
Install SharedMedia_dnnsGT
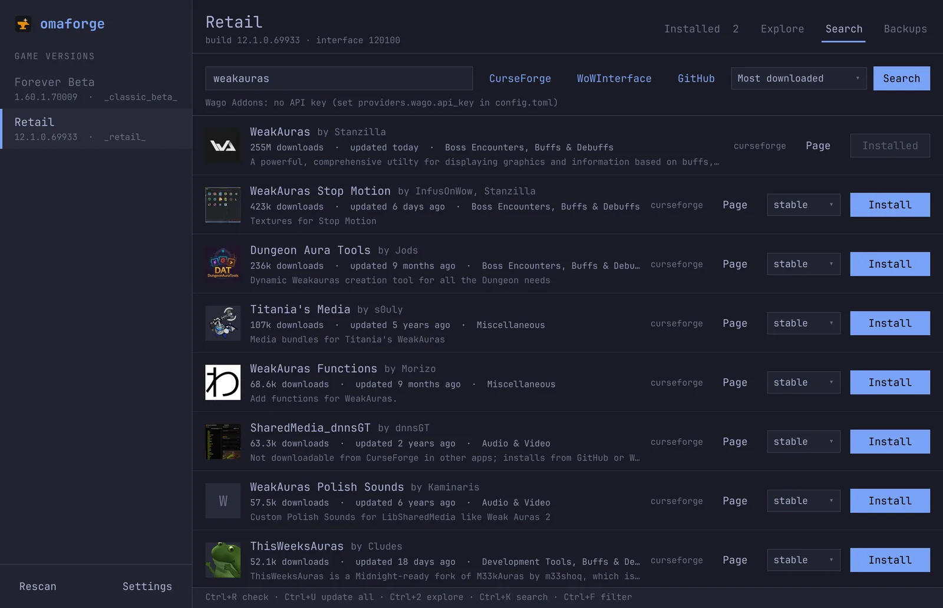coord(890,442)
